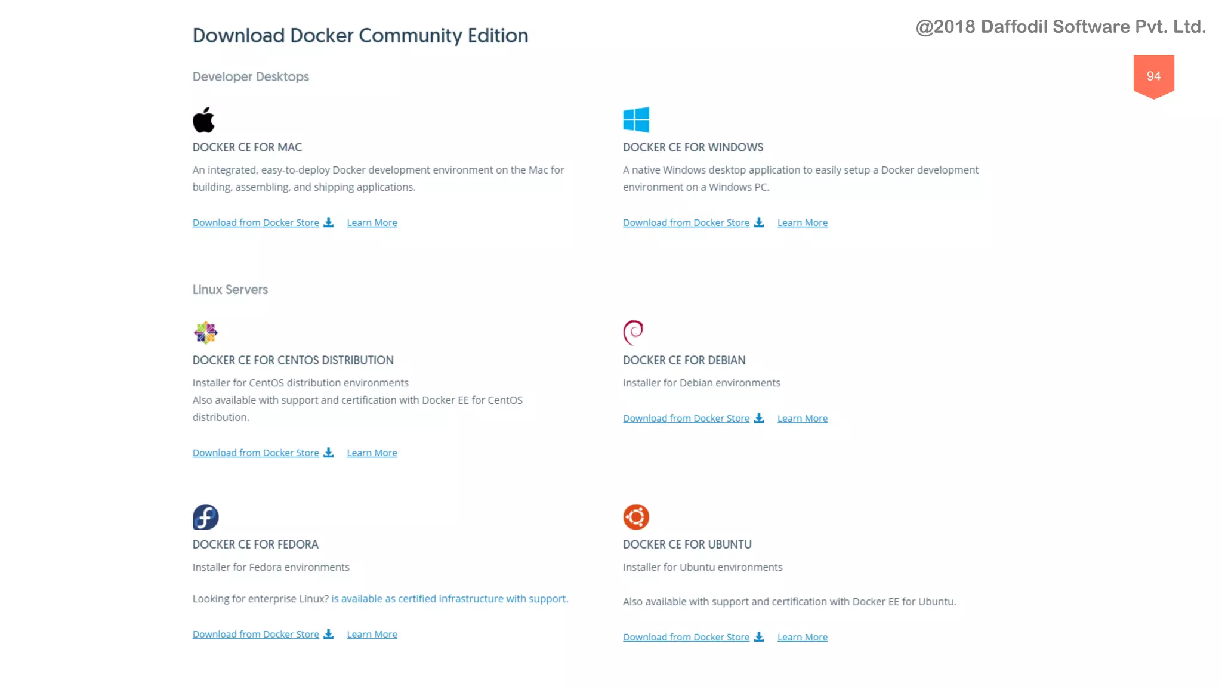The width and height of the screenshot is (1222, 687).
Task: Follow the certified infrastructure with support link
Action: click(x=449, y=598)
